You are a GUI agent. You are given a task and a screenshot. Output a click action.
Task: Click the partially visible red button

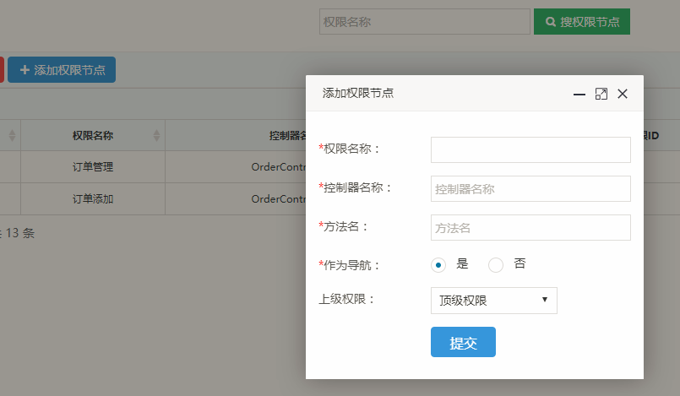(x=2, y=70)
